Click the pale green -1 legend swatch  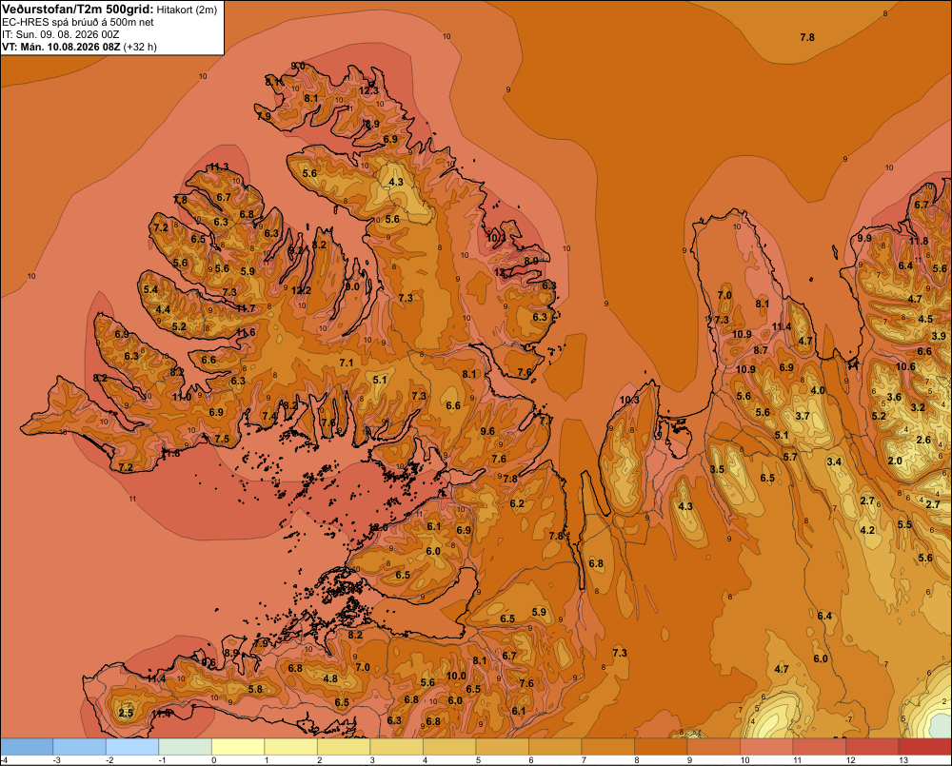(x=186, y=747)
